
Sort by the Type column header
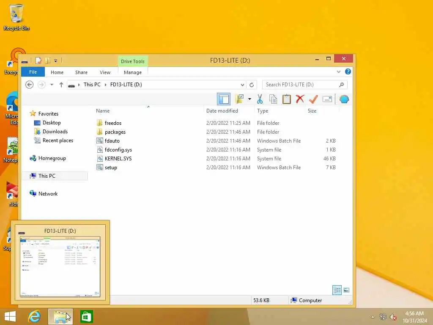coord(262,110)
